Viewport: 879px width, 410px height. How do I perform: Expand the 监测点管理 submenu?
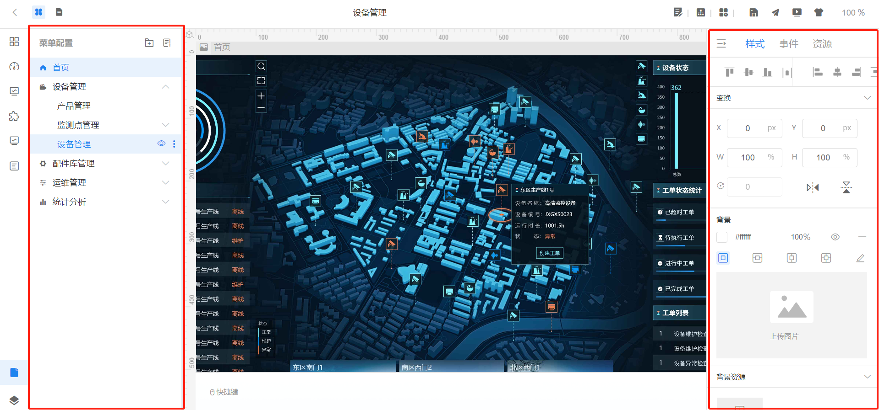(x=166, y=125)
